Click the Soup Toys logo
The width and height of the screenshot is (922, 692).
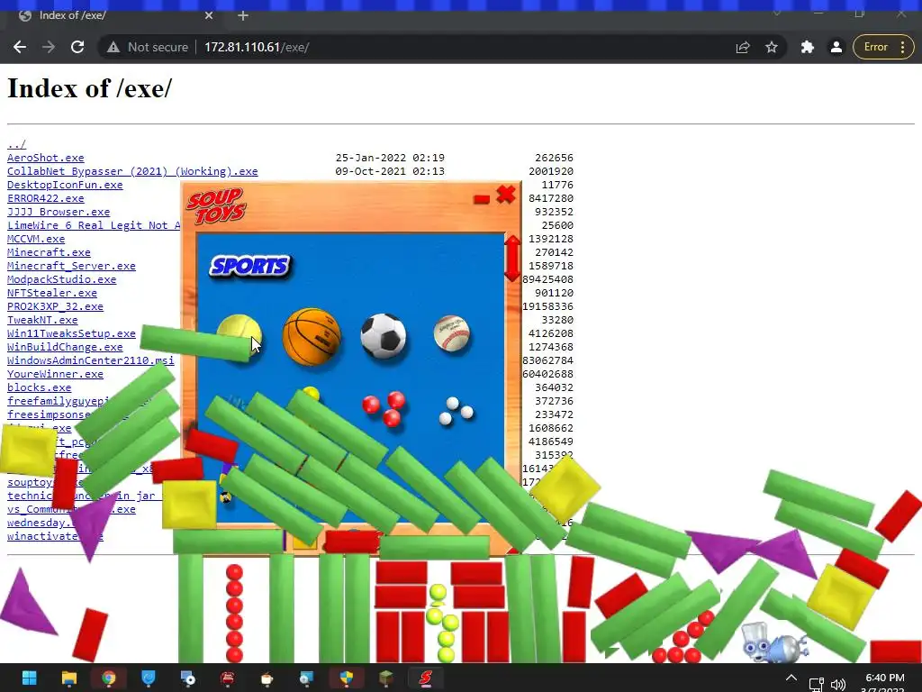pyautogui.click(x=216, y=205)
